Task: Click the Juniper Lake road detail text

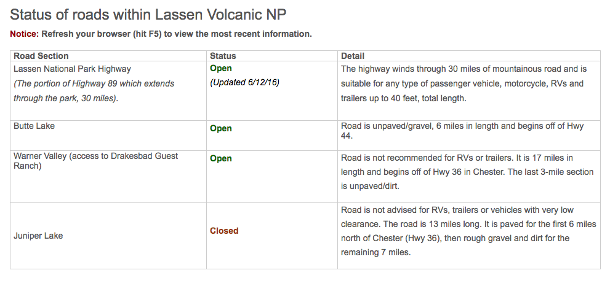Action: [468, 231]
